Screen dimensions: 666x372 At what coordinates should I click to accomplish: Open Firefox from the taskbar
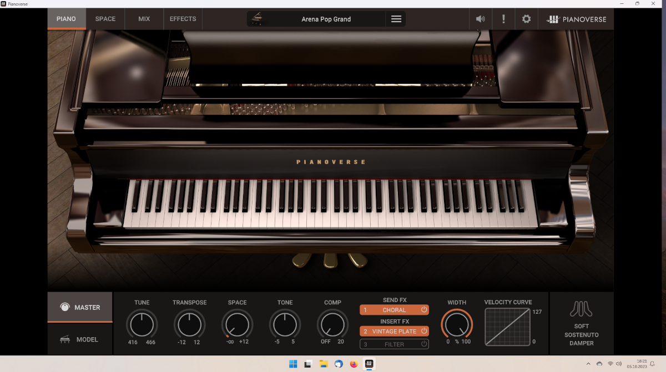(x=354, y=364)
